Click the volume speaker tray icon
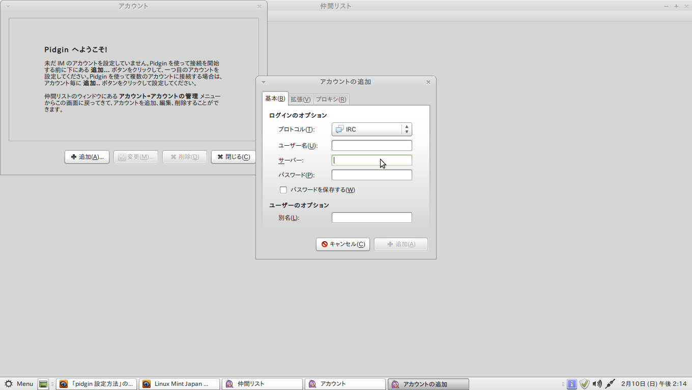 pyautogui.click(x=597, y=384)
